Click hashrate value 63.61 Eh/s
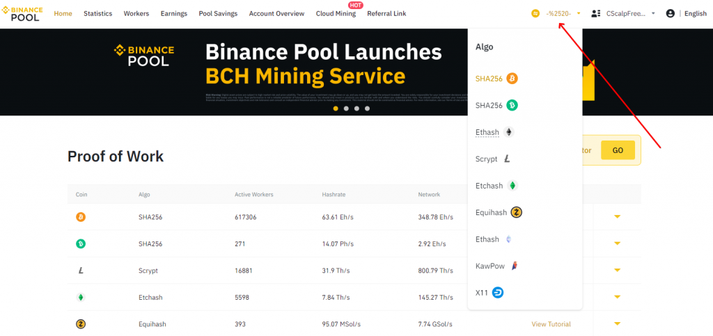Viewport: 713px width, 336px height. pyautogui.click(x=338, y=217)
